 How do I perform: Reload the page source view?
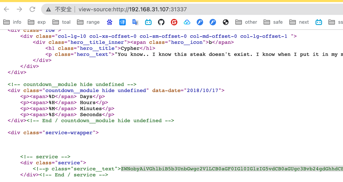32,9
